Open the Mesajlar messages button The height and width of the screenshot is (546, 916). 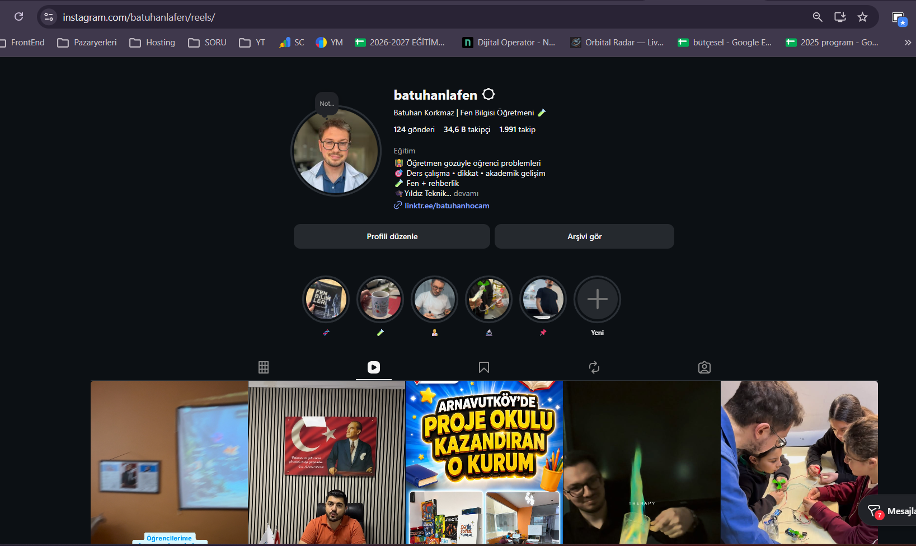889,511
